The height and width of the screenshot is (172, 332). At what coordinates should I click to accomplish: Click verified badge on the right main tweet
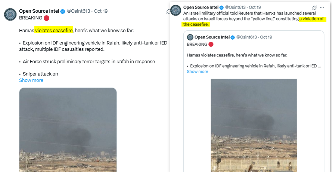click(221, 7)
